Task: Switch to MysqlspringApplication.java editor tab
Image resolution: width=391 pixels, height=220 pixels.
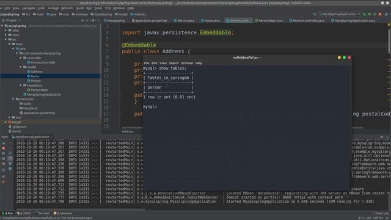Action: (x=353, y=21)
